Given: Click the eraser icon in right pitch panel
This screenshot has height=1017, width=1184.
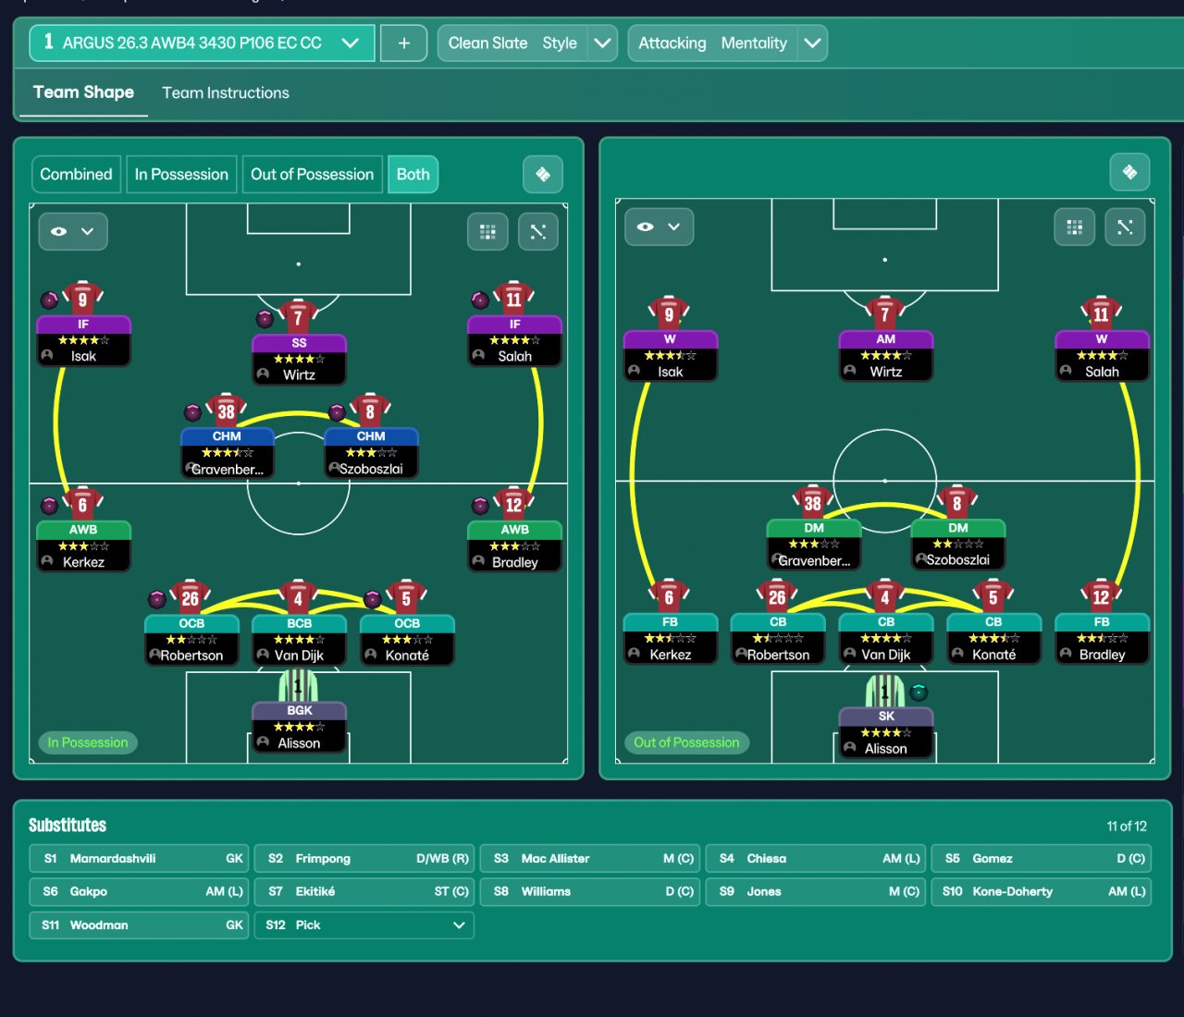Looking at the screenshot, I should click(x=1129, y=172).
